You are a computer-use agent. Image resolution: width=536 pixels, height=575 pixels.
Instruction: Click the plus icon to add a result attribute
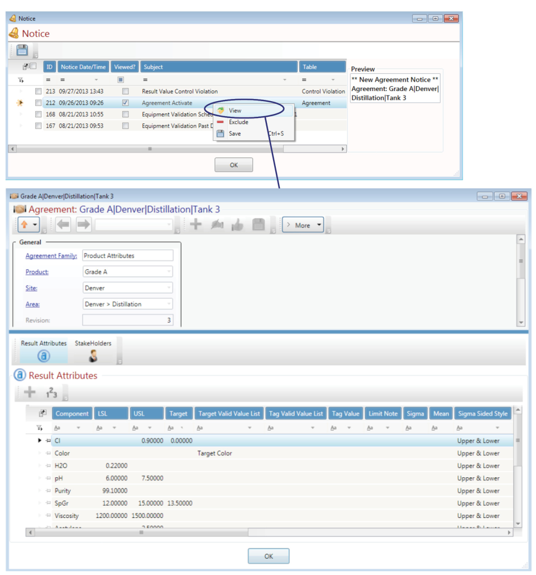point(30,392)
